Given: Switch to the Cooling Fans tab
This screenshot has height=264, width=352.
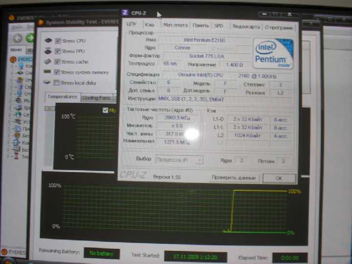Looking at the screenshot, I should pyautogui.click(x=96, y=98).
